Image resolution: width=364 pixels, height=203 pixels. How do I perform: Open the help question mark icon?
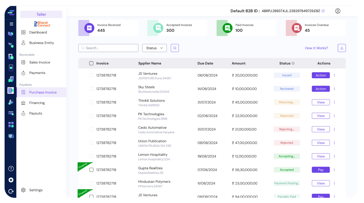pyautogui.click(x=11, y=169)
